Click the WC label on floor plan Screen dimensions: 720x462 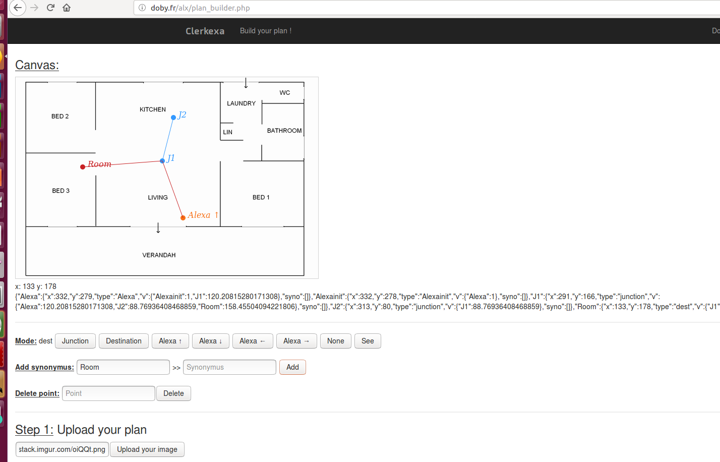coord(285,93)
